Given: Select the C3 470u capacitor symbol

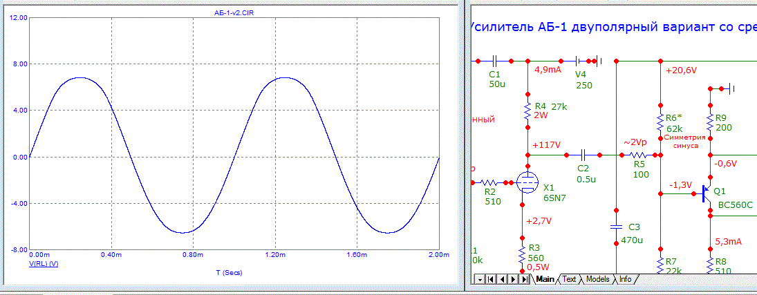Looking at the screenshot, I should (x=616, y=227).
